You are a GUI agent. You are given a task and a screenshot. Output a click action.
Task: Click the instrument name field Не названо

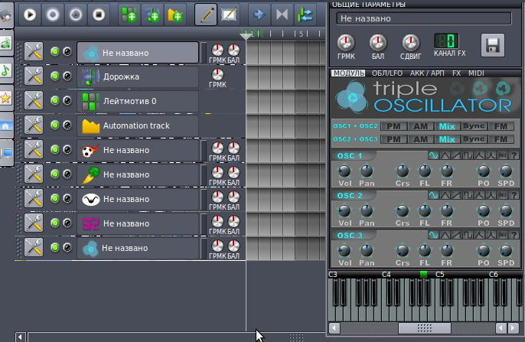point(424,18)
